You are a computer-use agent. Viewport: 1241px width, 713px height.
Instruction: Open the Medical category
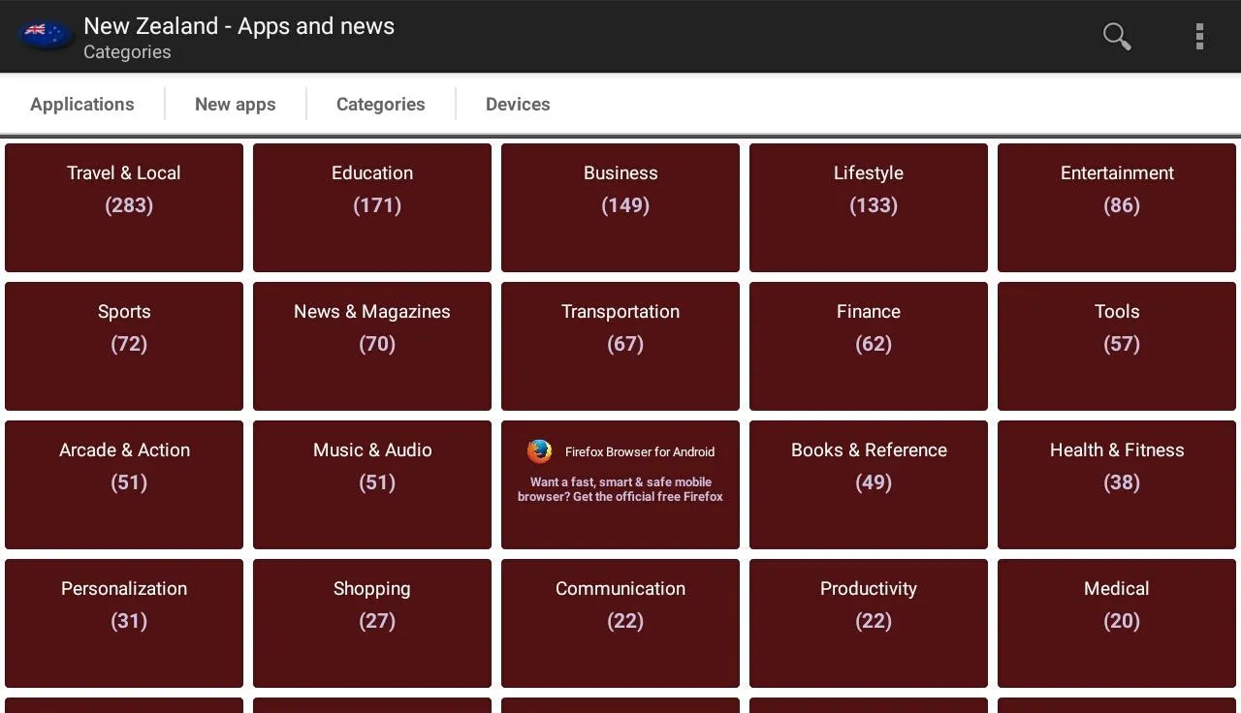pos(1117,623)
